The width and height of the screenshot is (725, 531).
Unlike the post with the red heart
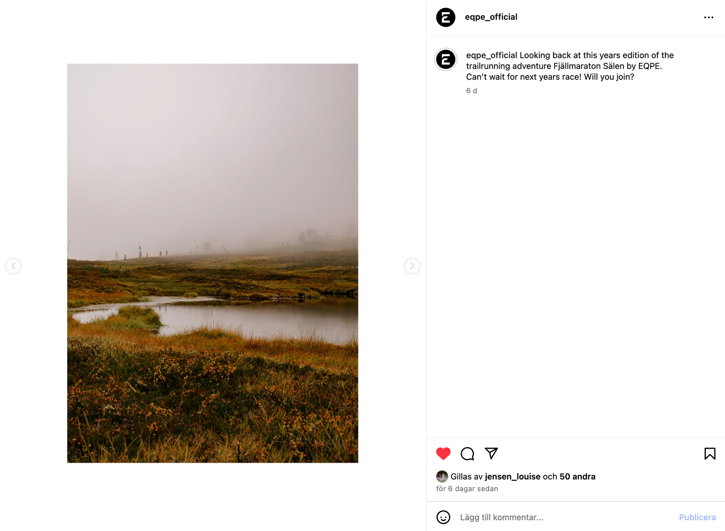(443, 453)
